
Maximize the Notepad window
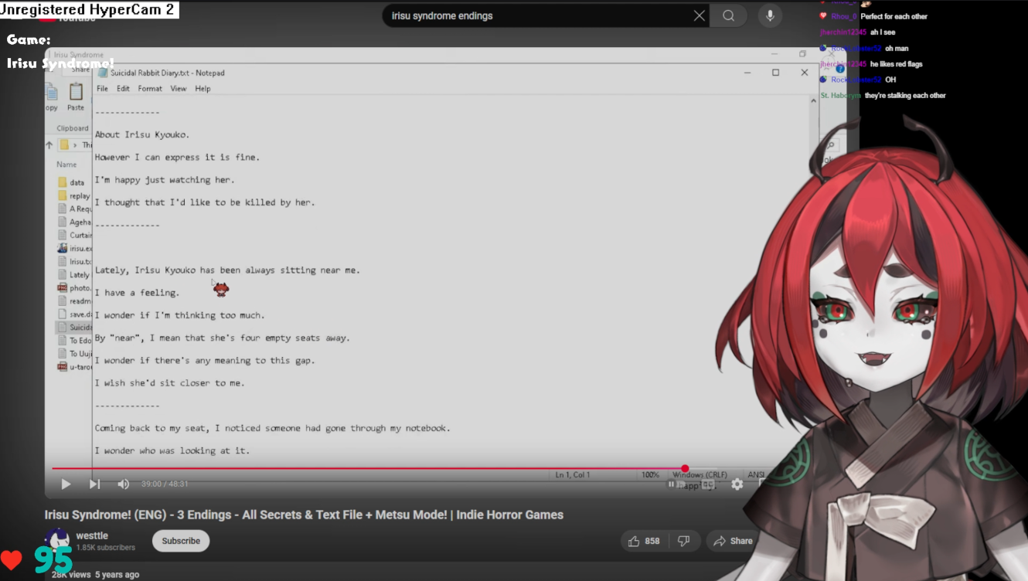tap(775, 73)
